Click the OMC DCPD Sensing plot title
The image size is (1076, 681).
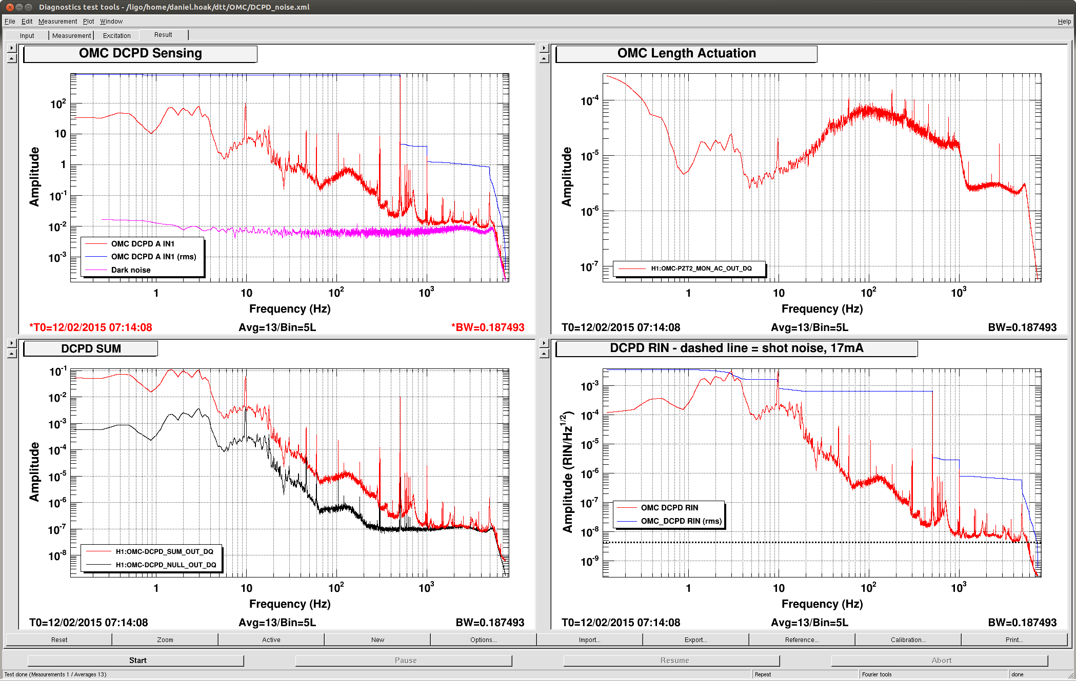141,54
